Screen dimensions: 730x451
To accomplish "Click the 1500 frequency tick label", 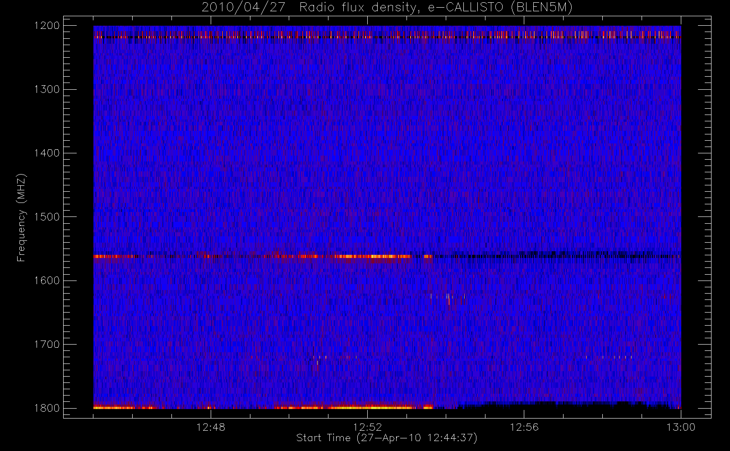I will click(x=47, y=216).
